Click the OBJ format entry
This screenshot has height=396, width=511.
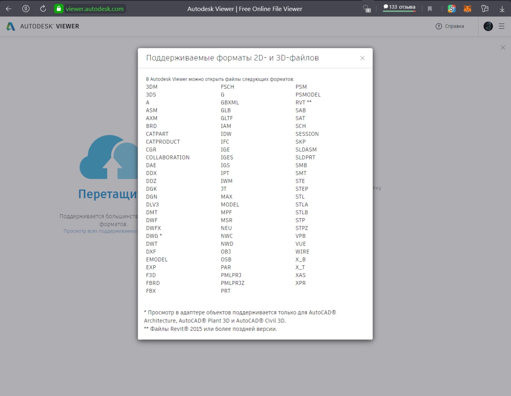226,252
